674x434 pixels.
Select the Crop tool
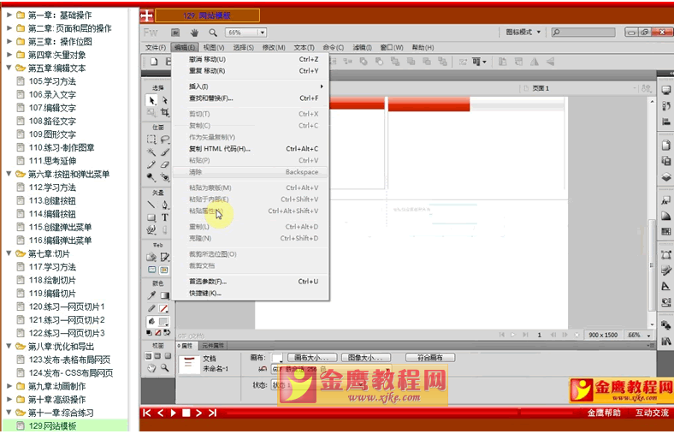164,113
